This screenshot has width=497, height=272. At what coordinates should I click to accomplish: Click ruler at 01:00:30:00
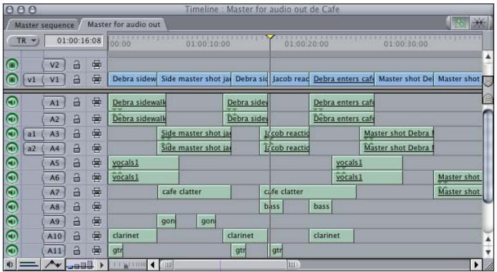[406, 44]
